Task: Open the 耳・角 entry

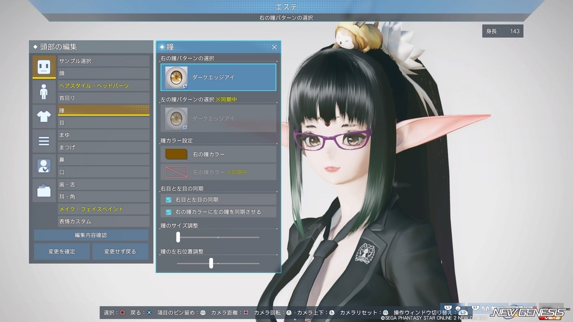Action: (104, 197)
